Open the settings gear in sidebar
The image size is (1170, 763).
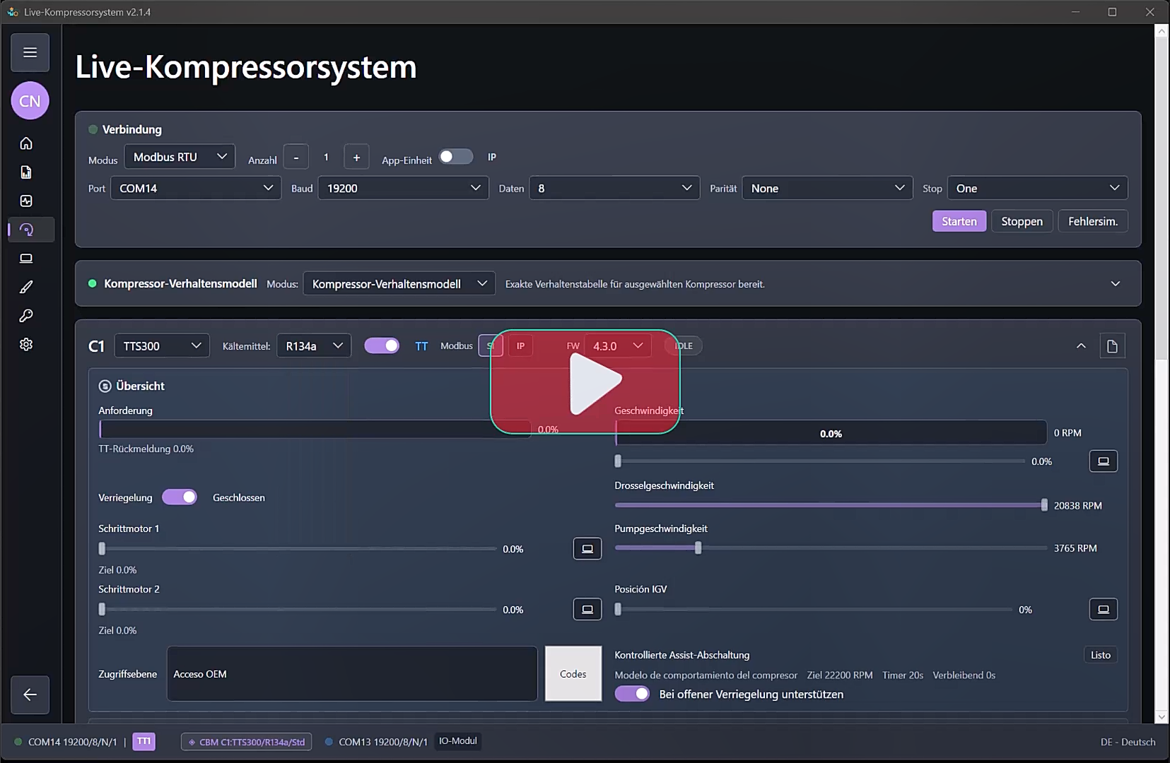pyautogui.click(x=26, y=345)
